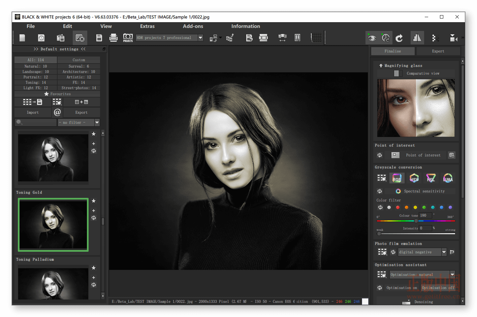Screen dimensions: 477x317
Task: Click the preset search input field
Action: (36, 122)
